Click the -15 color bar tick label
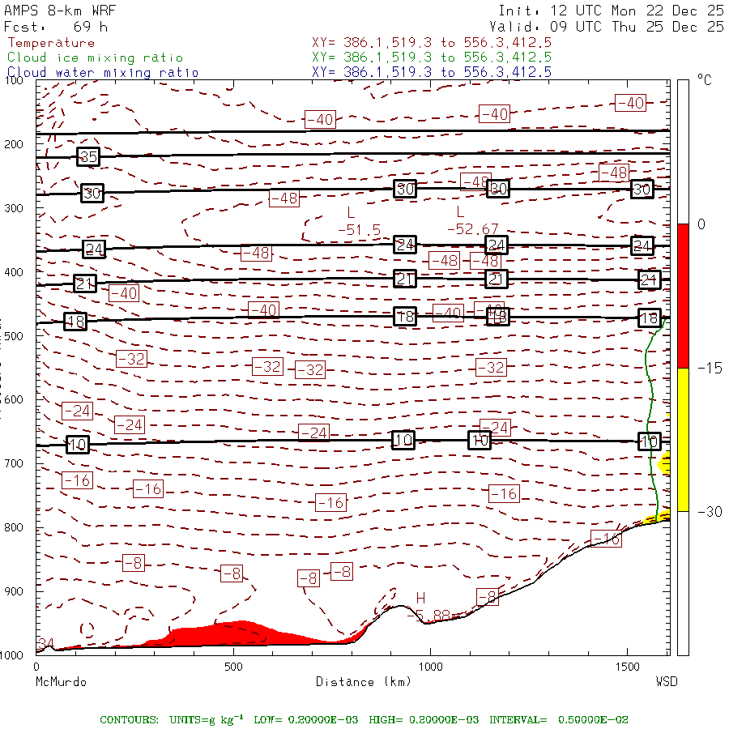The image size is (729, 729). point(710,369)
